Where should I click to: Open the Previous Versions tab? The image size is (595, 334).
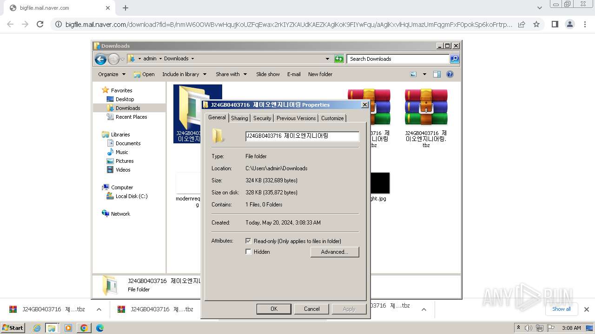[x=296, y=118]
